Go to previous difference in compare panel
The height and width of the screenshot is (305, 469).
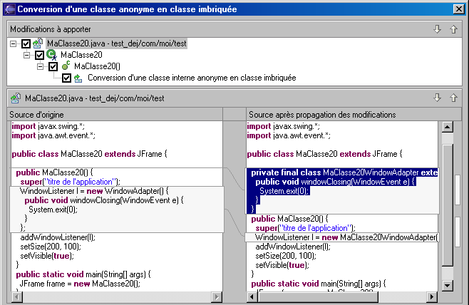point(453,98)
